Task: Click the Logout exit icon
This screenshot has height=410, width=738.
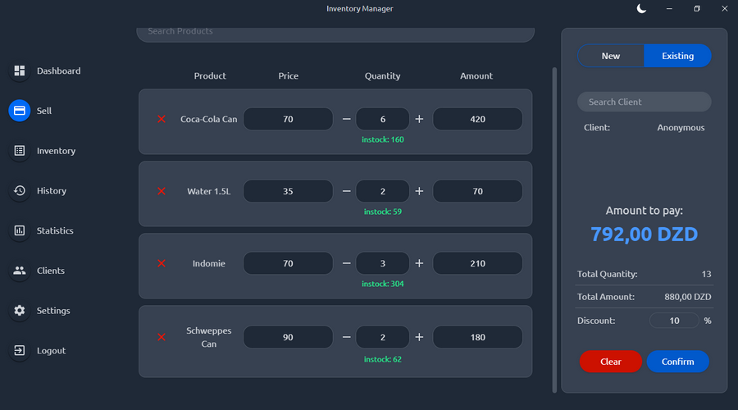Action: 20,351
